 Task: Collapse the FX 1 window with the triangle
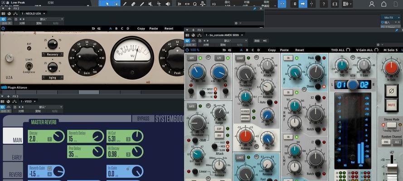coord(187,30)
